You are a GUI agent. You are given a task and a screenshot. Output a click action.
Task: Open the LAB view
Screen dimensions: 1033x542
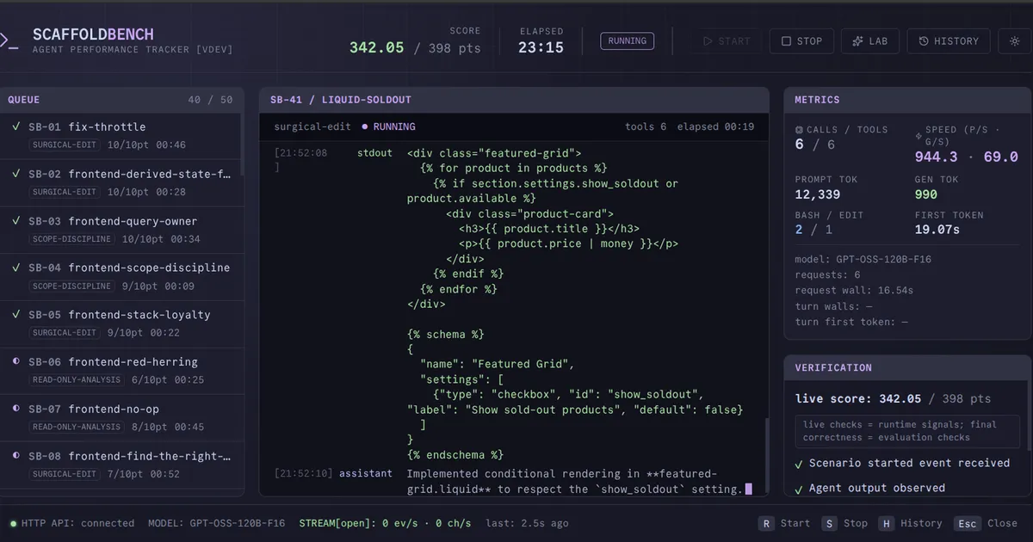pos(870,40)
